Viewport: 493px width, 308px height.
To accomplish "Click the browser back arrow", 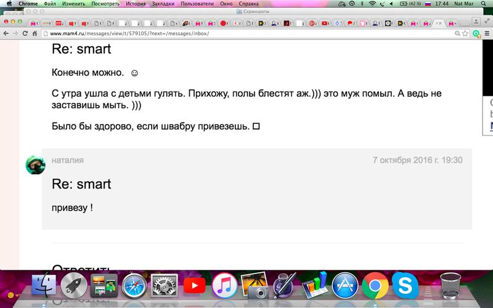I will pyautogui.click(x=7, y=33).
